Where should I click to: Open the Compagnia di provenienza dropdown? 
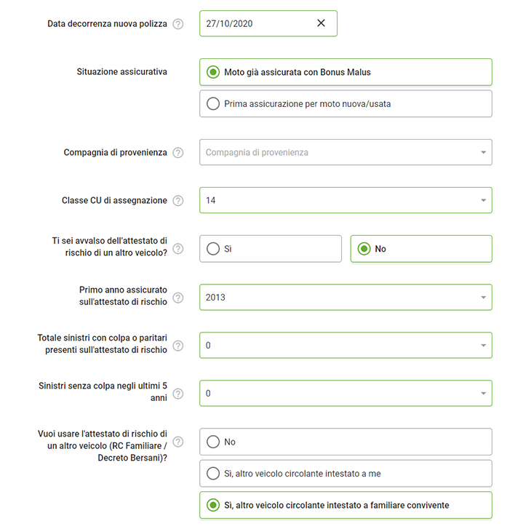click(x=346, y=153)
